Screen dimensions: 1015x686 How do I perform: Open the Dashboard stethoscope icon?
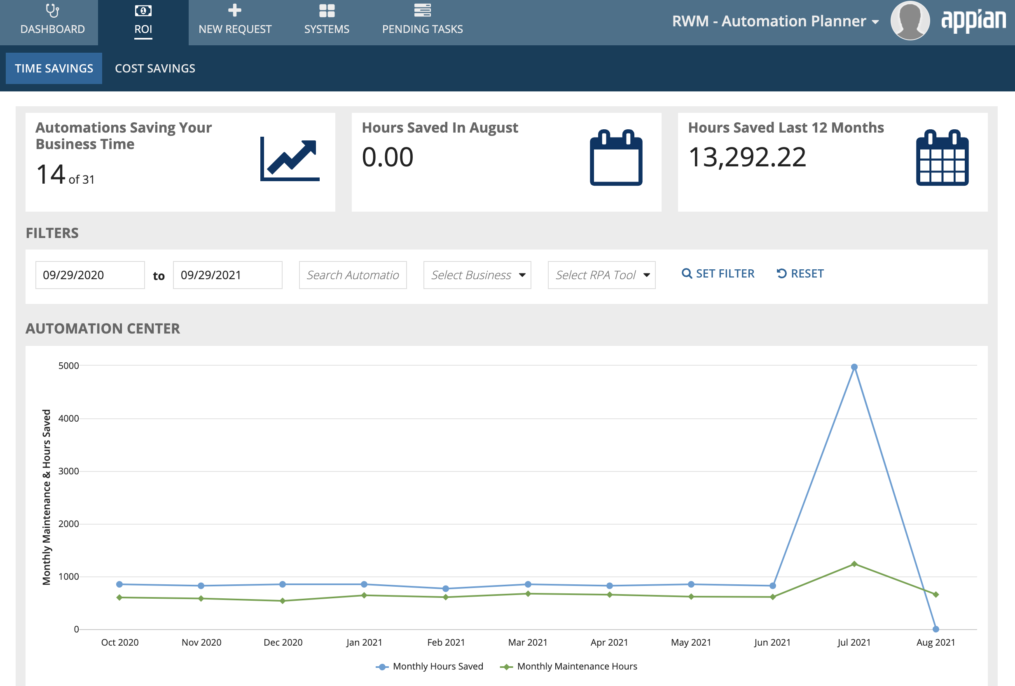click(52, 10)
